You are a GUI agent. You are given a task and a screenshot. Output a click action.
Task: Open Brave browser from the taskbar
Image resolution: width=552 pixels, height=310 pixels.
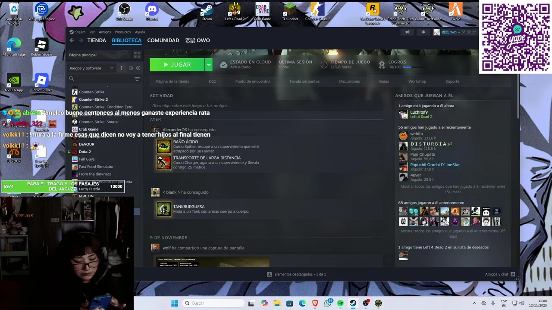(x=315, y=303)
